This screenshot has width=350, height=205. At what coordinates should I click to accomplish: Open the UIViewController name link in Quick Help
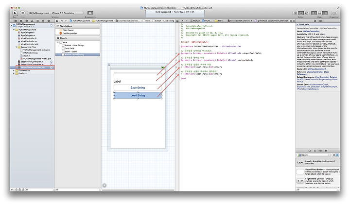(311, 31)
